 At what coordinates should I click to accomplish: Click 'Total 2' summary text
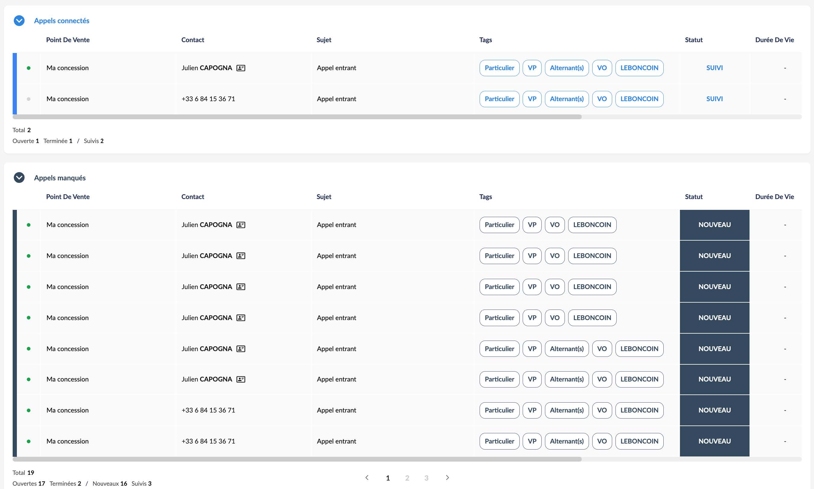[x=21, y=130]
